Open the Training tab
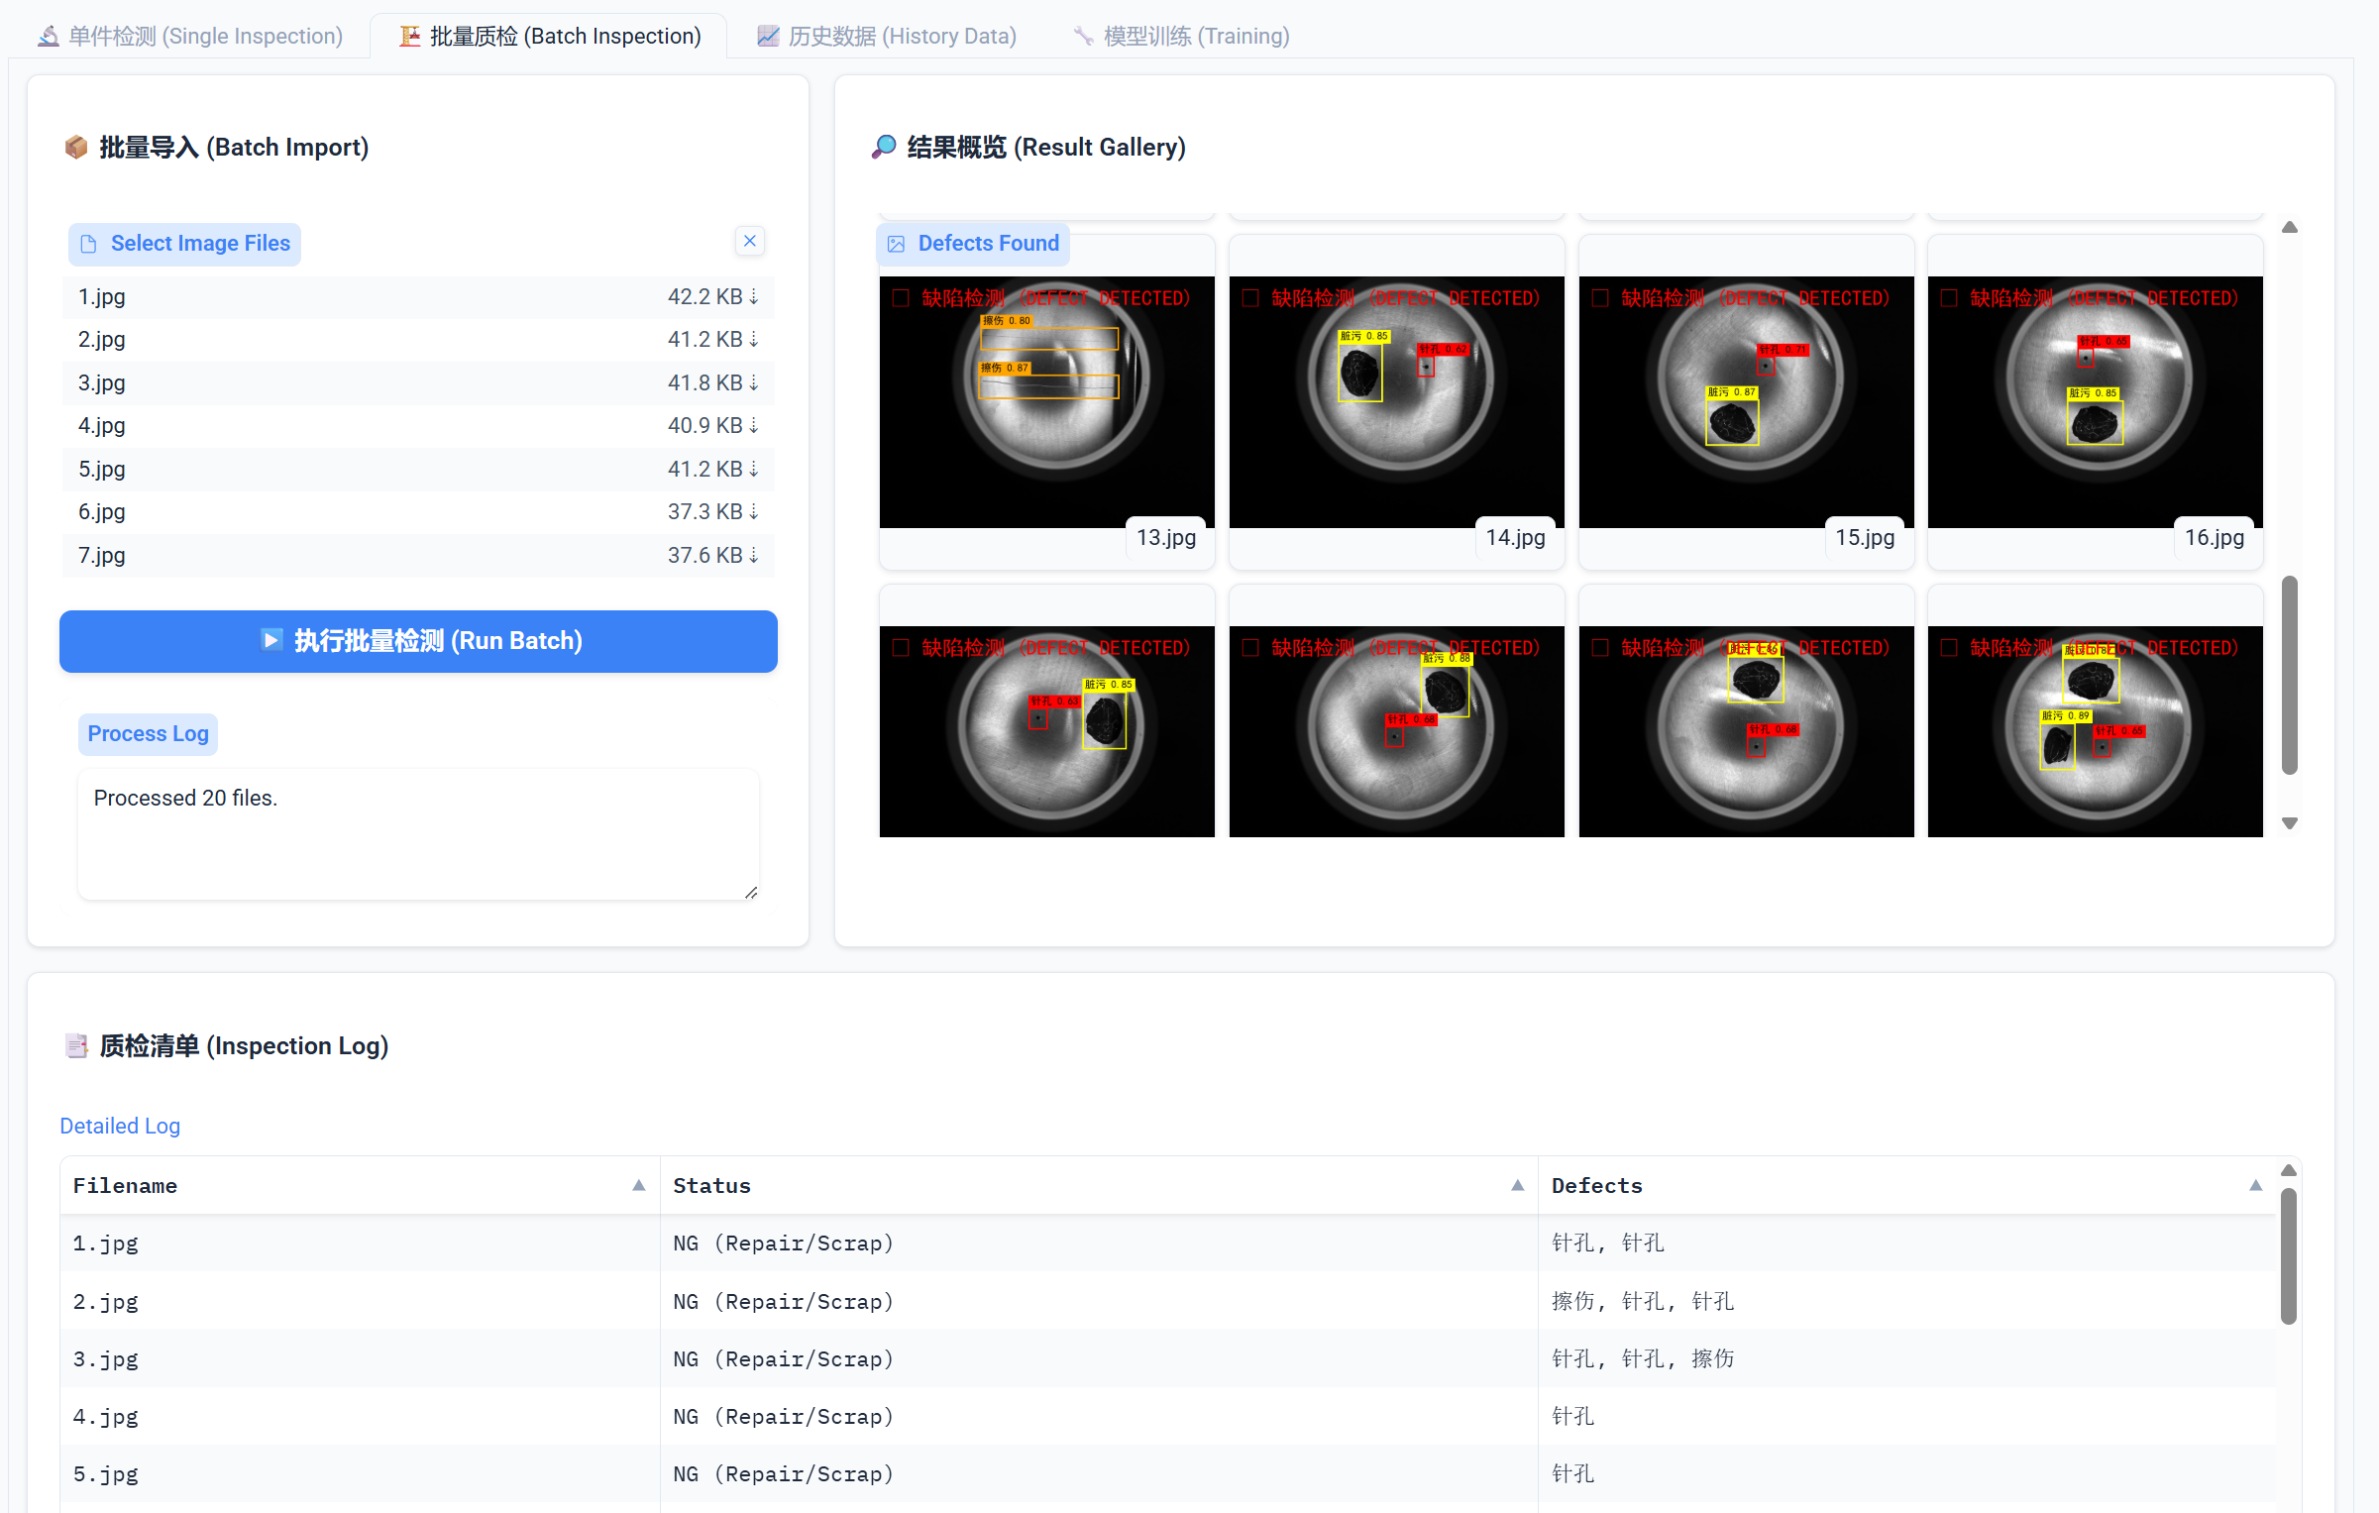 [x=1181, y=37]
